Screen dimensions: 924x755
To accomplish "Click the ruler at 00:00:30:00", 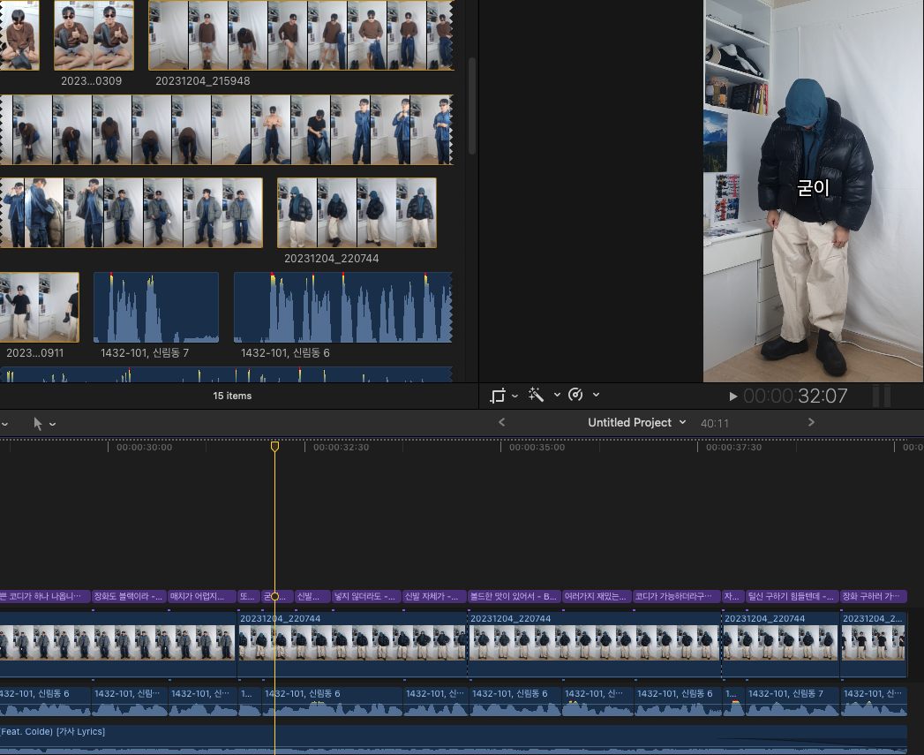I will [145, 447].
